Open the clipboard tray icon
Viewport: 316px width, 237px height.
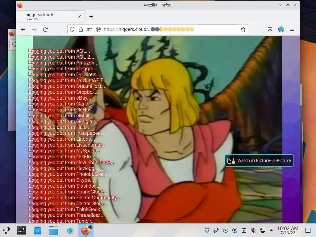244,230
